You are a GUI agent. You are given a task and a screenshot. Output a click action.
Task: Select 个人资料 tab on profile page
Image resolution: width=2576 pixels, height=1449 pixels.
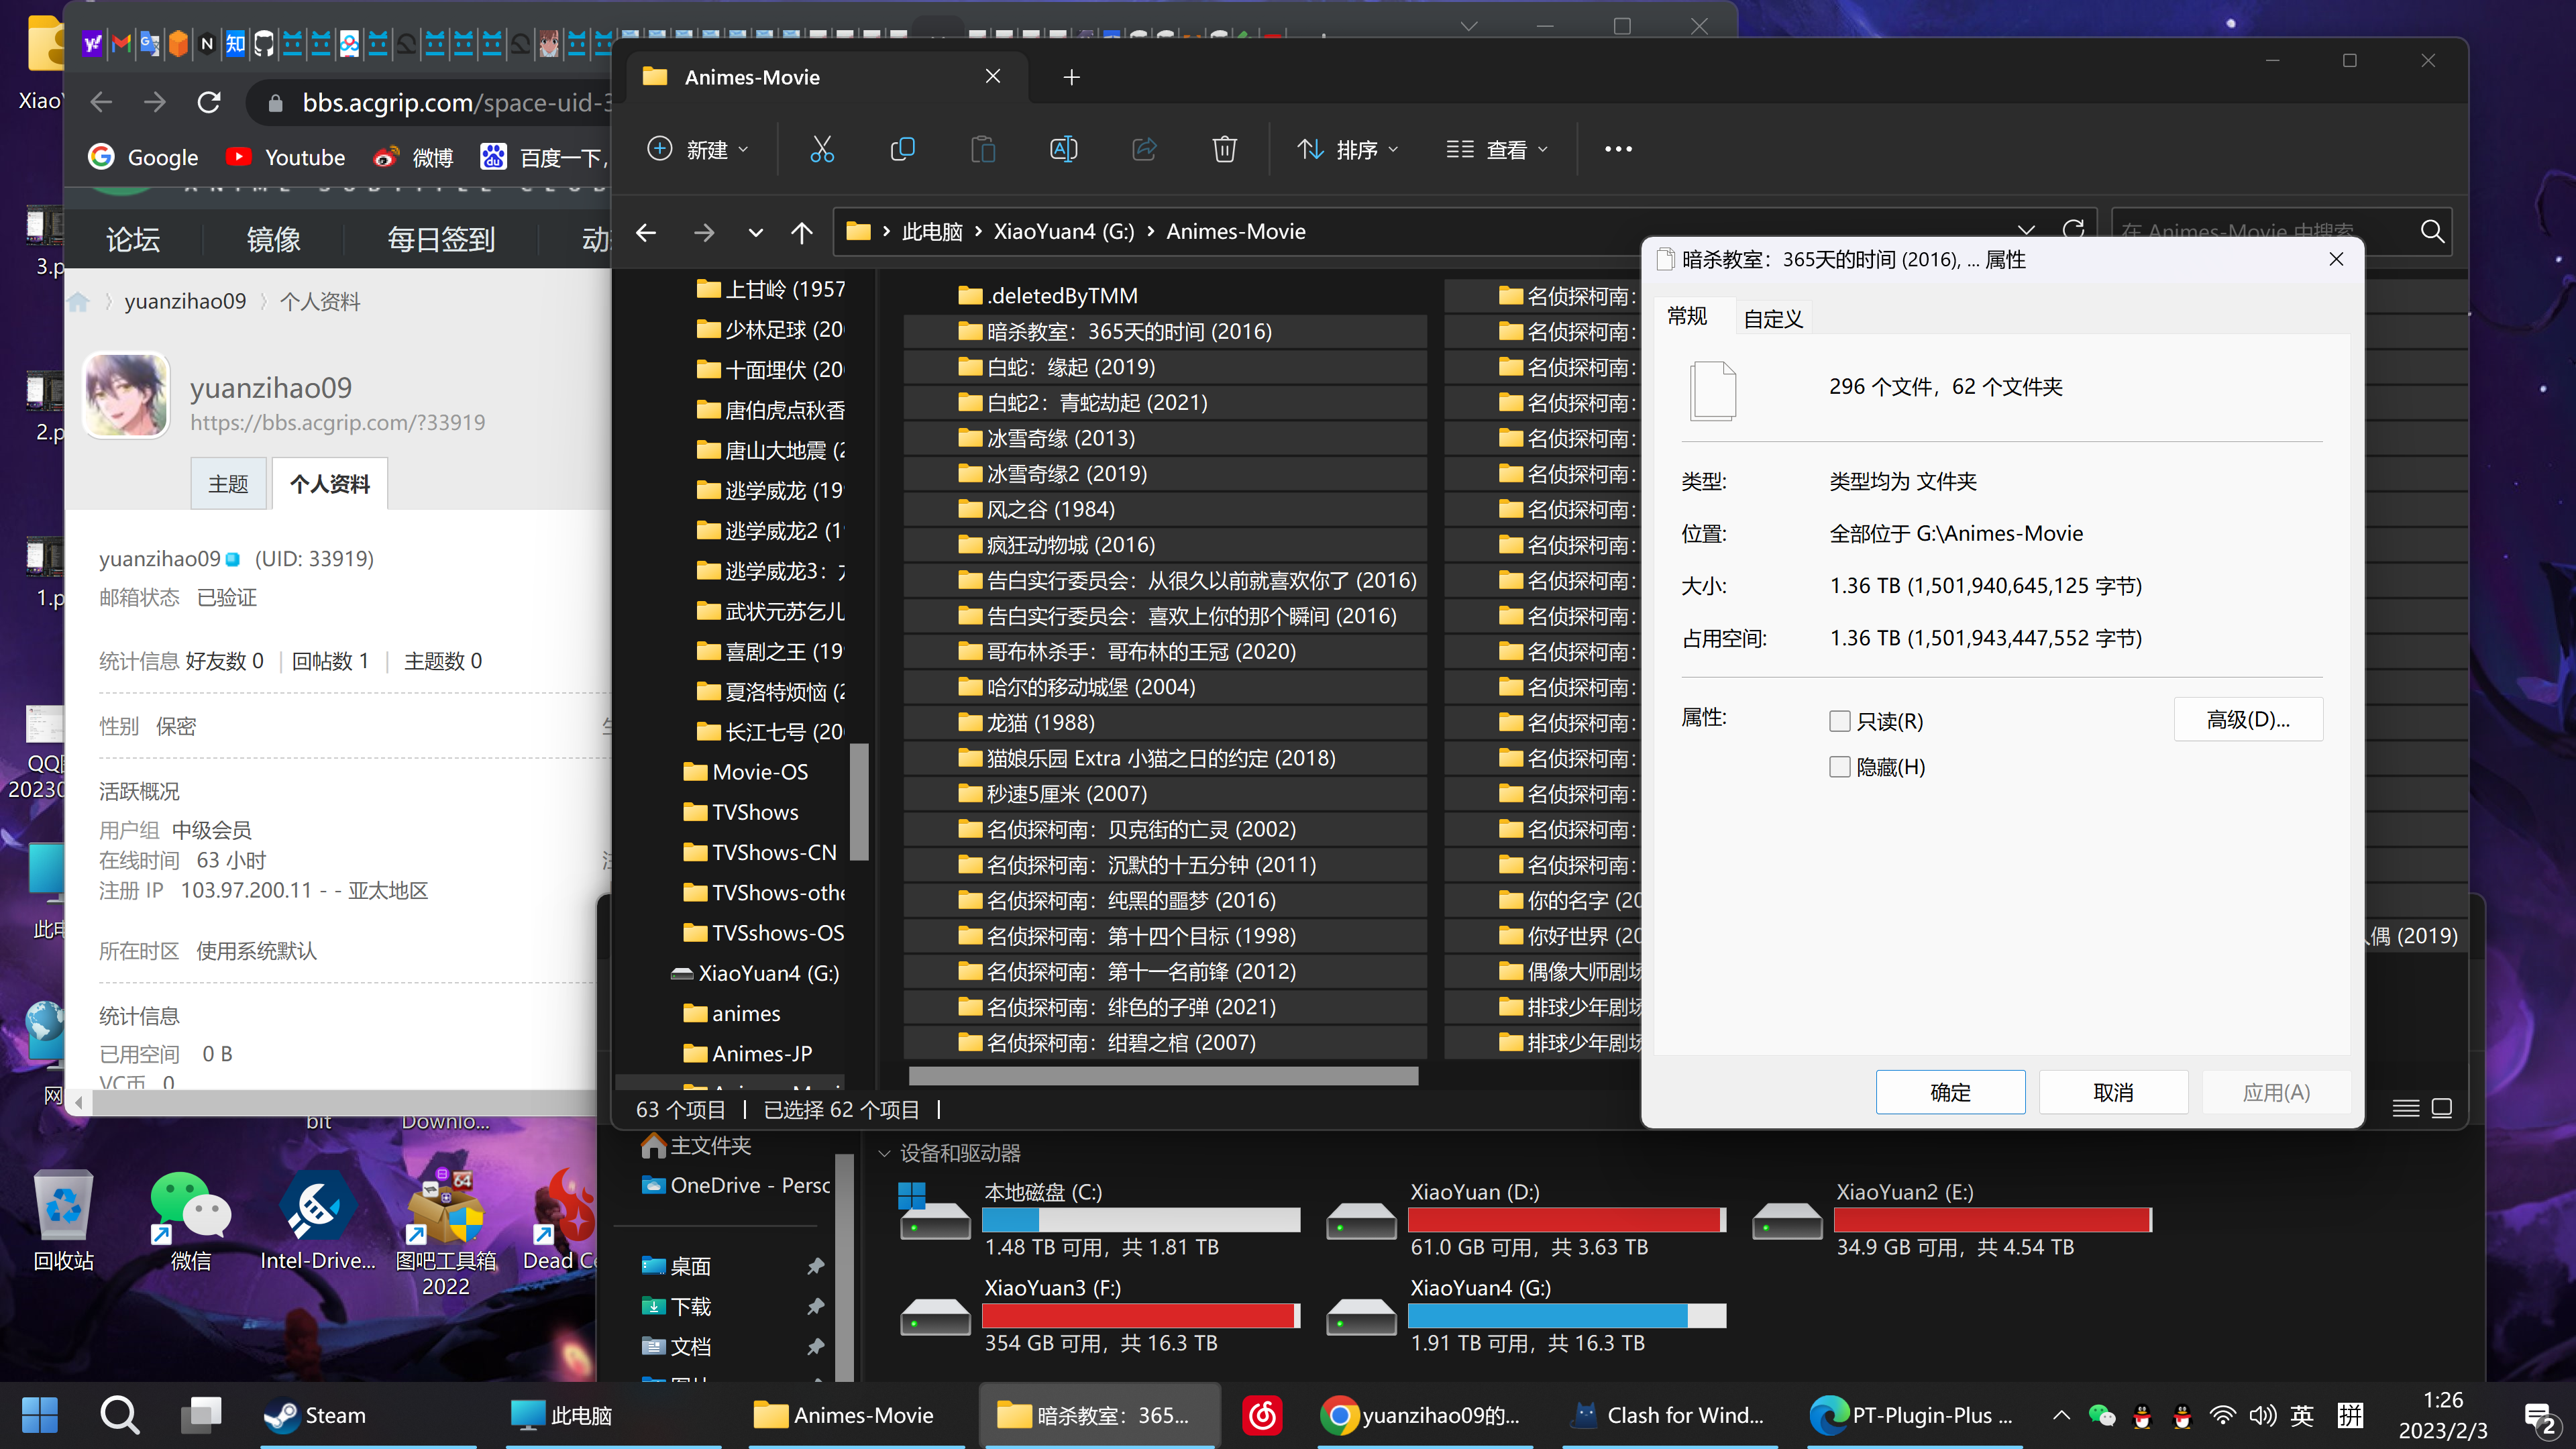click(x=330, y=484)
